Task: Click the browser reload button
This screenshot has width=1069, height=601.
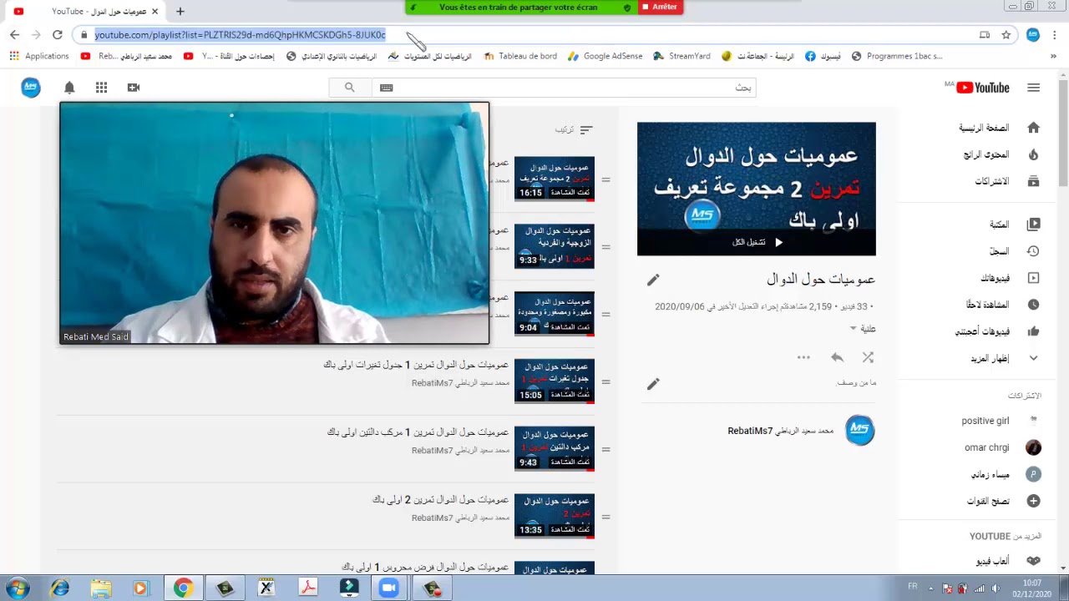Action: click(x=57, y=35)
